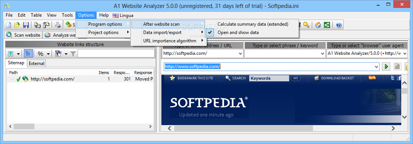The width and height of the screenshot is (413, 144).
Task: Open the View menu
Action: pyautogui.click(x=52, y=15)
